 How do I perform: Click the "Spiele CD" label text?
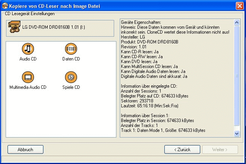[x=71, y=87]
